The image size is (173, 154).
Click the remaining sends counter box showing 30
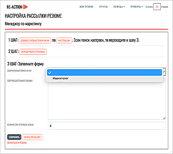[157, 7]
